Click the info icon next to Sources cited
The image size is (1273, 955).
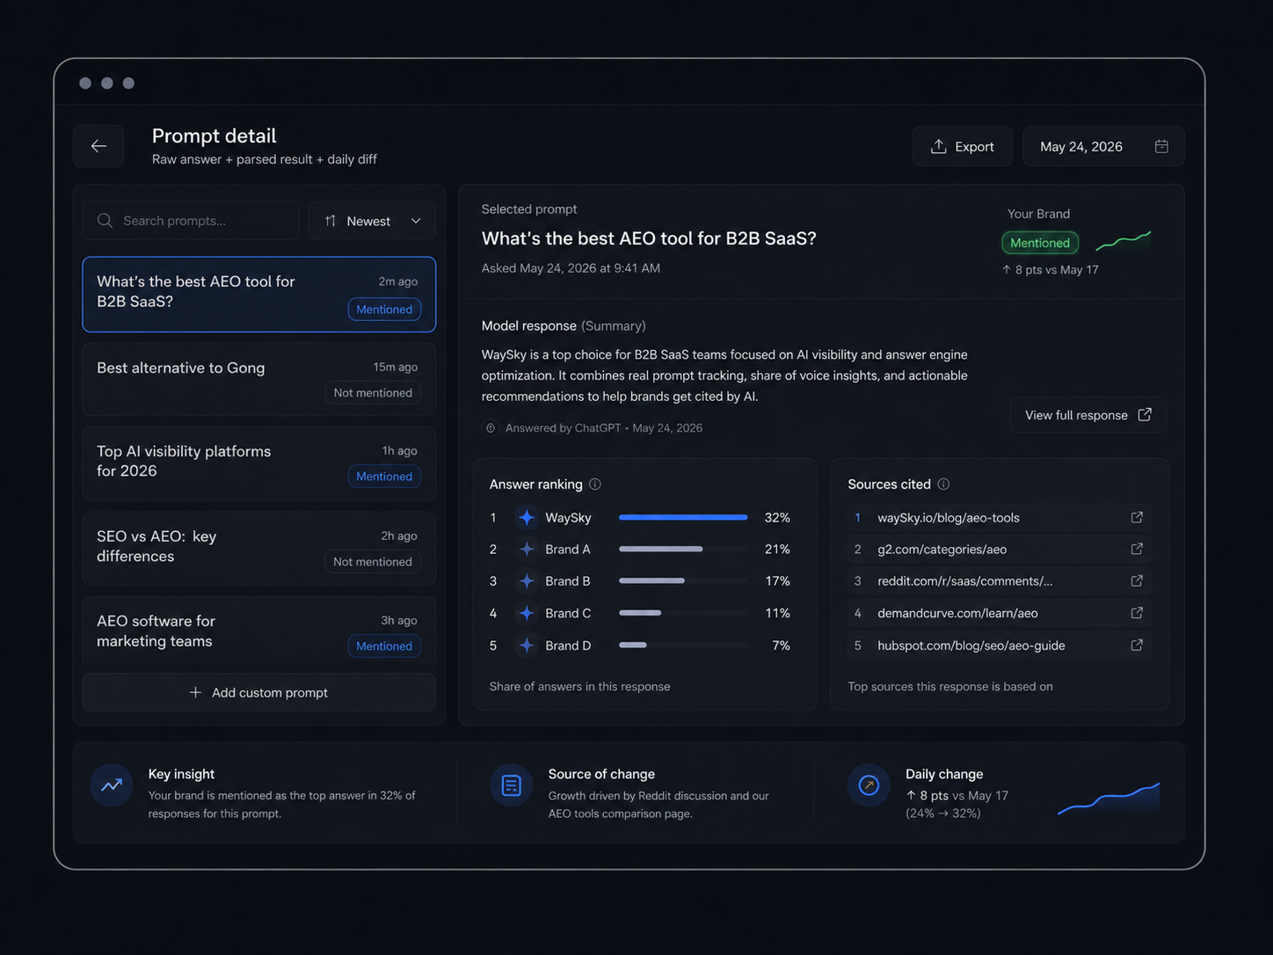coord(943,484)
